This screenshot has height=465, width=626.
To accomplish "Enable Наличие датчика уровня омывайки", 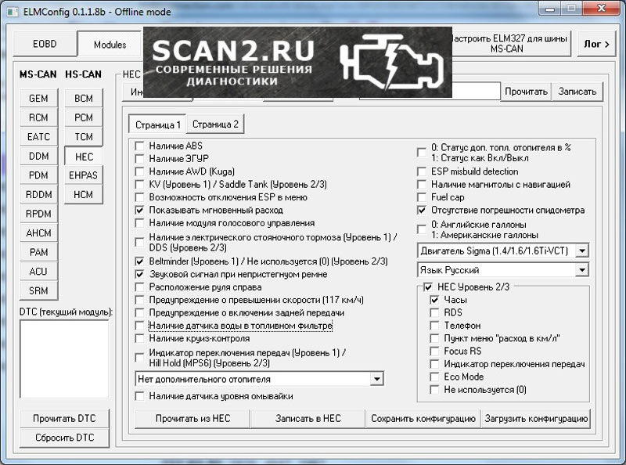I will (139, 396).
